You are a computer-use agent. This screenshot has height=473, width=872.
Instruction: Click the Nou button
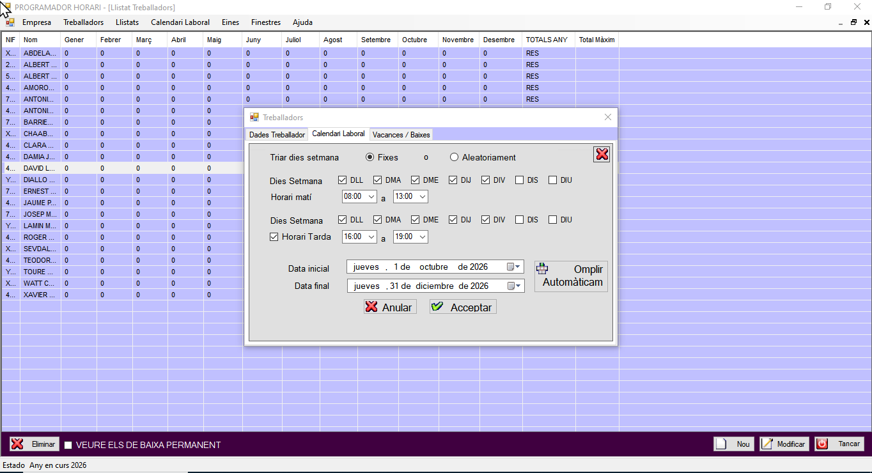pyautogui.click(x=734, y=444)
